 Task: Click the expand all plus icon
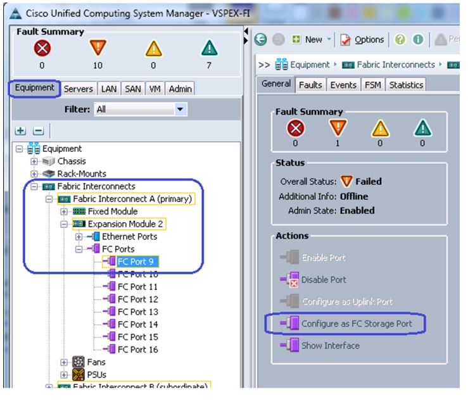click(21, 130)
